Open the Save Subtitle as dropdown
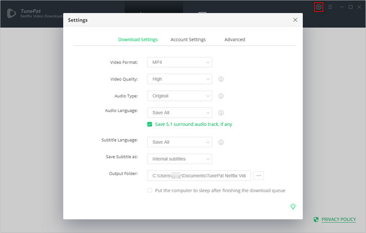Viewport: 366px width, 233px height. pyautogui.click(x=180, y=159)
